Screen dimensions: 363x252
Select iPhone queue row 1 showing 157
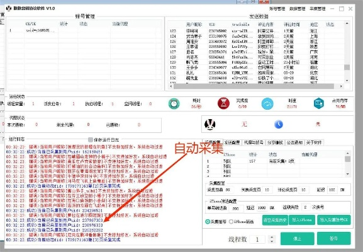[275, 161]
